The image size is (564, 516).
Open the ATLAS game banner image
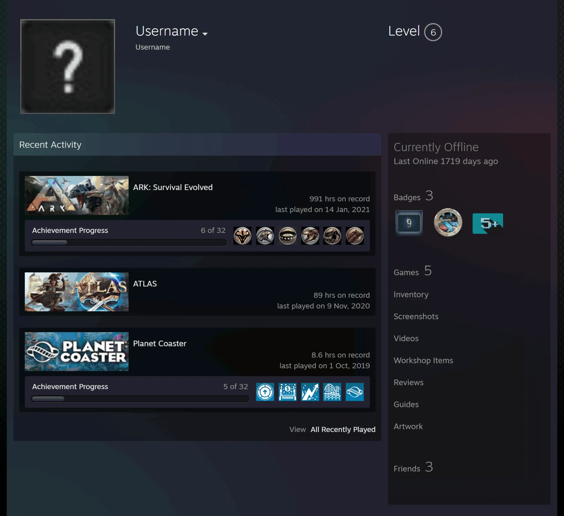point(77,292)
